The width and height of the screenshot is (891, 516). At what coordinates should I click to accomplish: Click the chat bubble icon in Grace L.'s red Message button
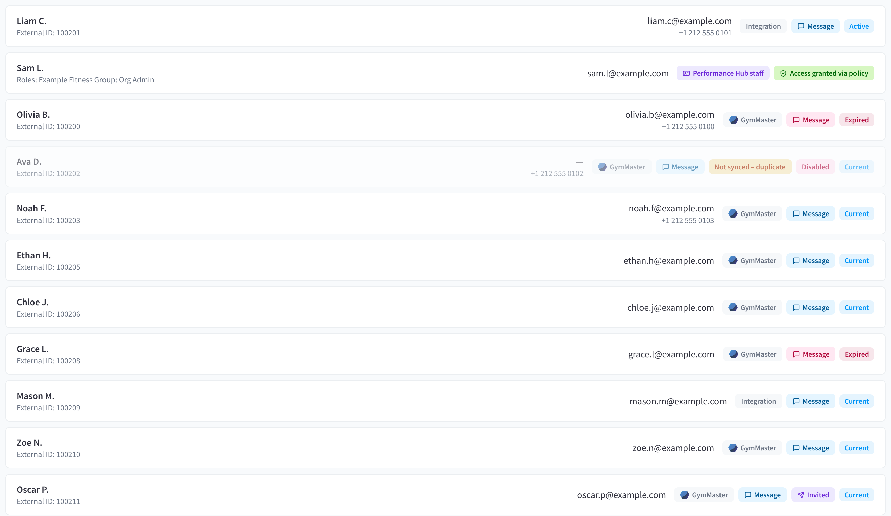[796, 355]
